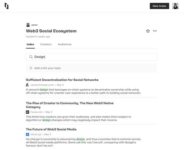This screenshot has height=150, width=184.
Task: Click the search magnifier icon
Action: pos(31,57)
